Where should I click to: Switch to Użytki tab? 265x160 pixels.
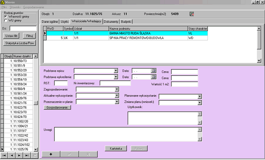(x=65, y=22)
